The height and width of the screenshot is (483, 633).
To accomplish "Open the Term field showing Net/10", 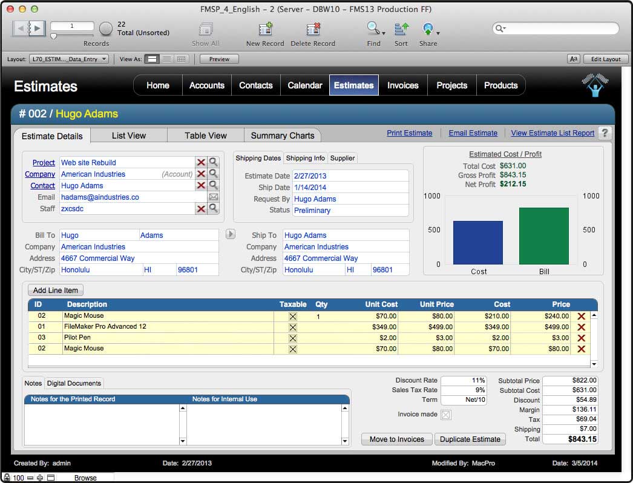I will tap(464, 400).
